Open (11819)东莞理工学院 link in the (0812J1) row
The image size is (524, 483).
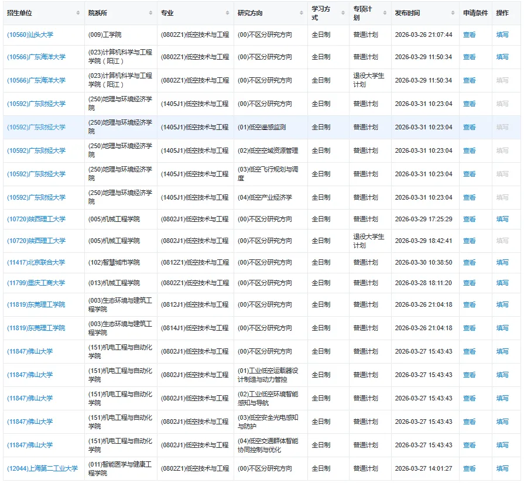[36, 304]
